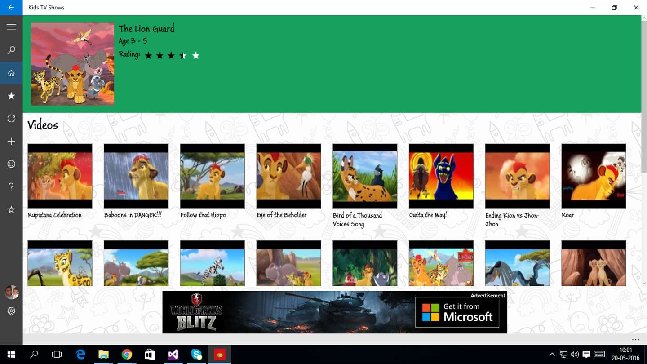Click the vertical scrollbar up arrow

click(x=644, y=19)
